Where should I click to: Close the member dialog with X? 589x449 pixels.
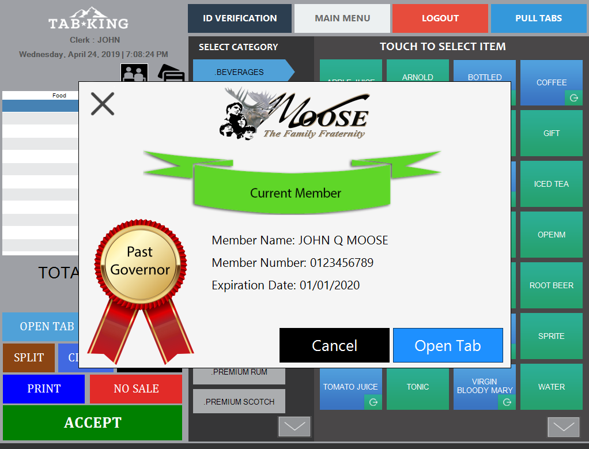coord(103,104)
